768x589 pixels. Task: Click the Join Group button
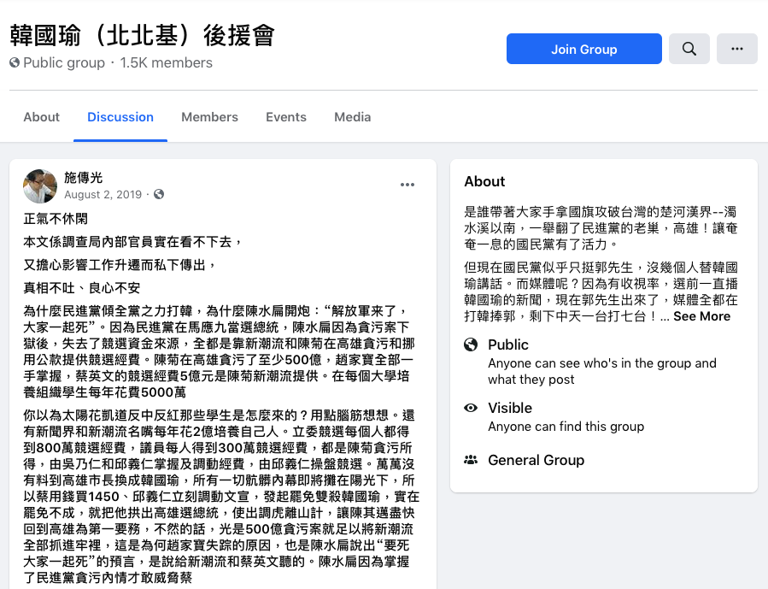(583, 49)
